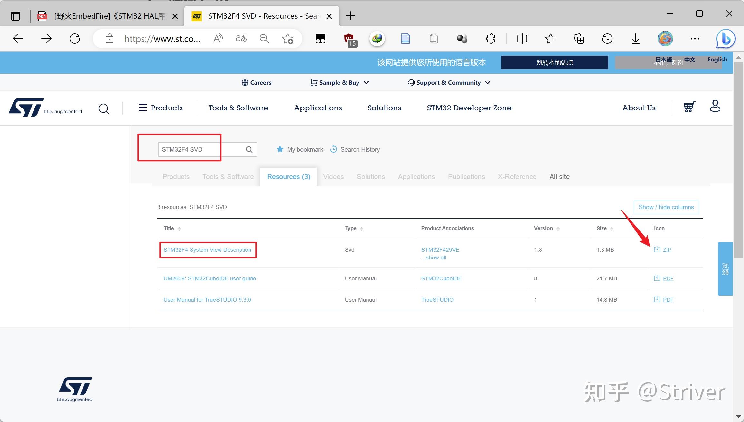Open the About Us menu
The width and height of the screenshot is (744, 422).
(639, 108)
